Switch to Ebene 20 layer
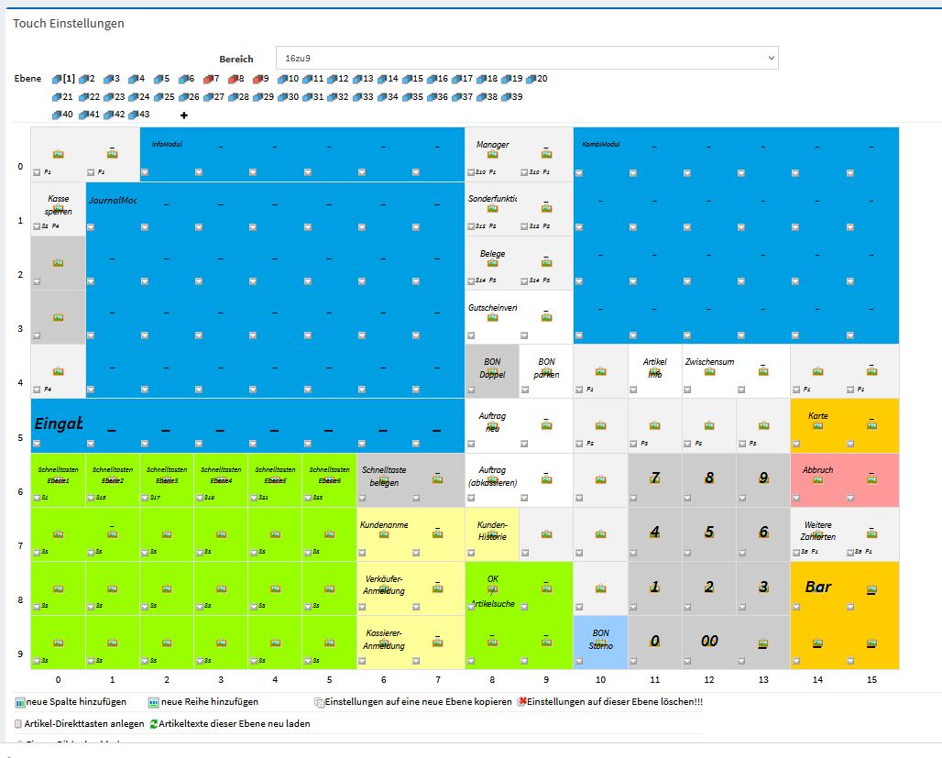Screen dimensions: 942x758 (x=536, y=79)
